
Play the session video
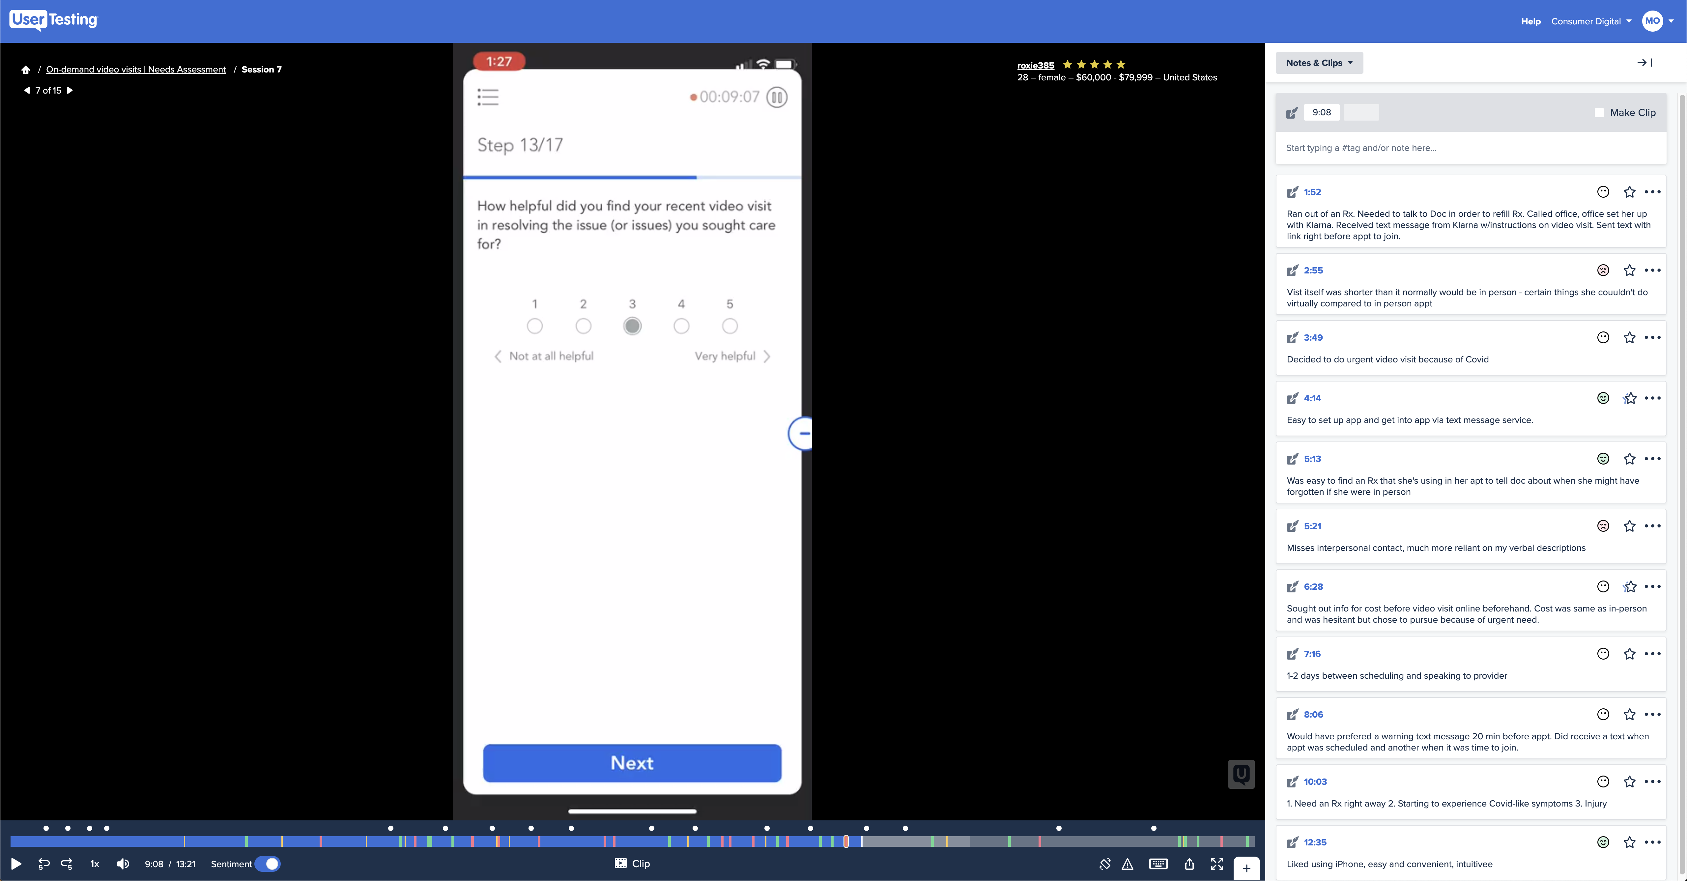pyautogui.click(x=16, y=864)
